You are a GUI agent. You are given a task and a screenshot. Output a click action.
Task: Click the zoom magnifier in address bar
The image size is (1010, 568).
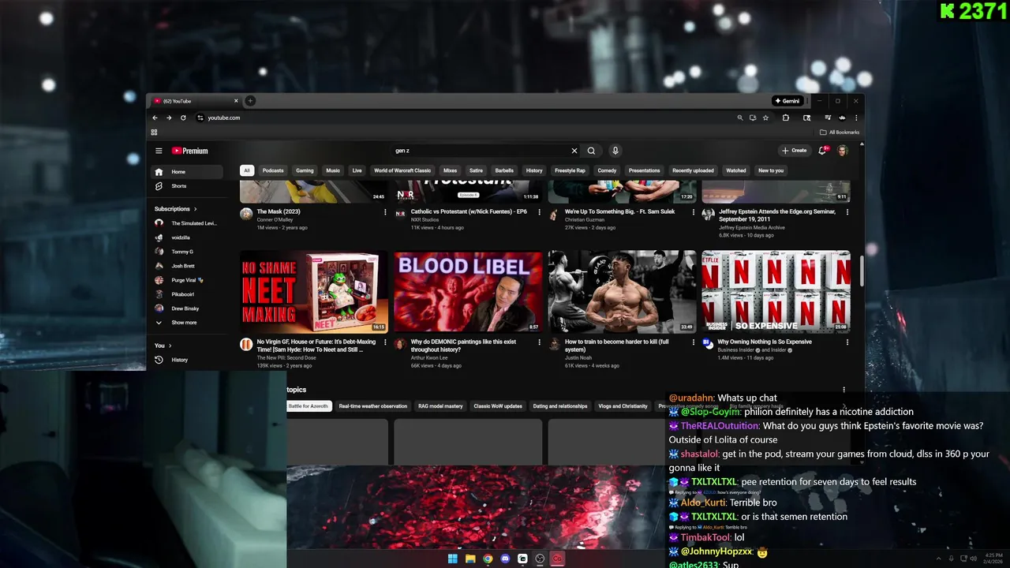point(740,118)
